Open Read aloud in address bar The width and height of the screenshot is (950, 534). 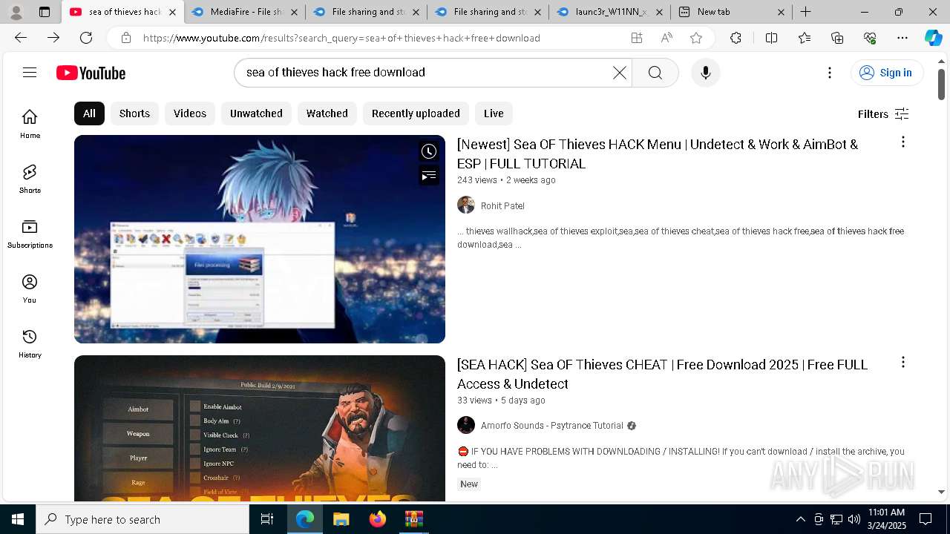(x=666, y=38)
